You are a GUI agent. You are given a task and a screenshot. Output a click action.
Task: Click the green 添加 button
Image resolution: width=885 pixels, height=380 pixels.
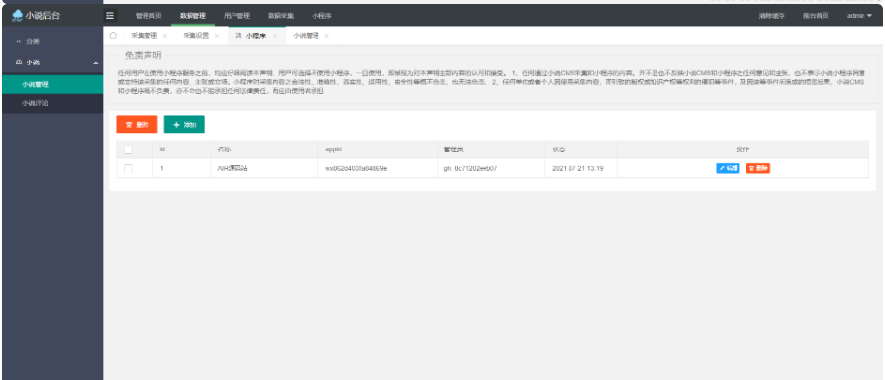click(184, 125)
